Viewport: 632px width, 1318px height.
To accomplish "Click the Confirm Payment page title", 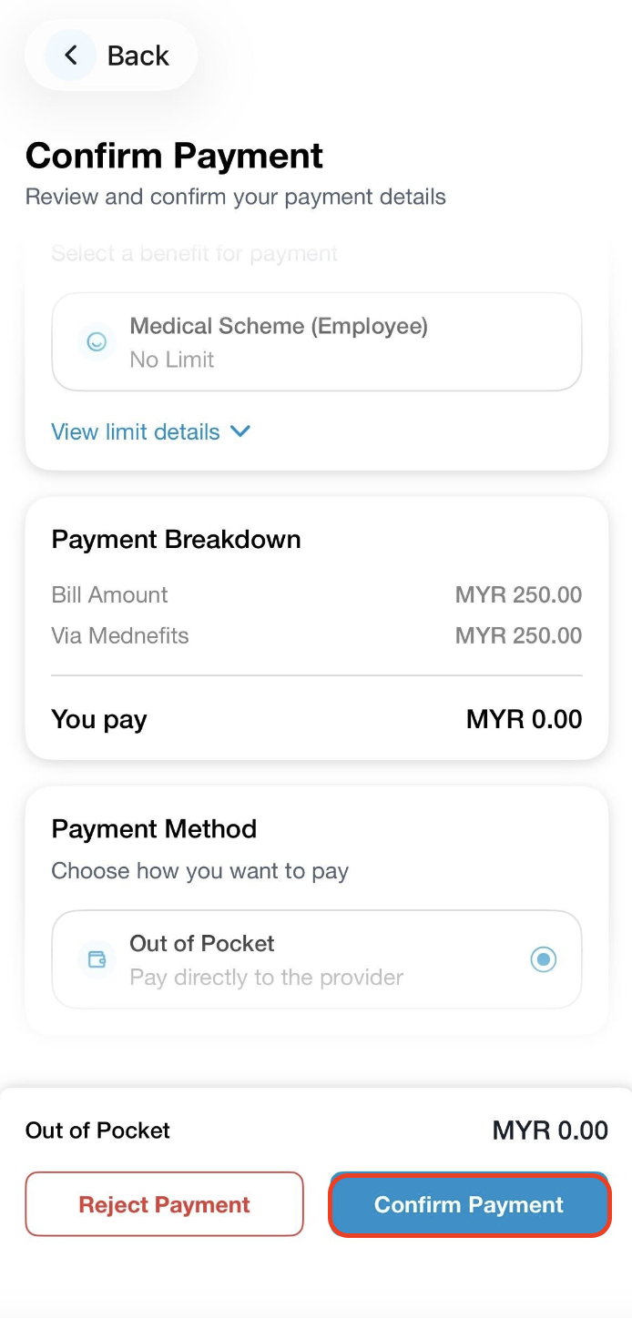I will pos(174,156).
